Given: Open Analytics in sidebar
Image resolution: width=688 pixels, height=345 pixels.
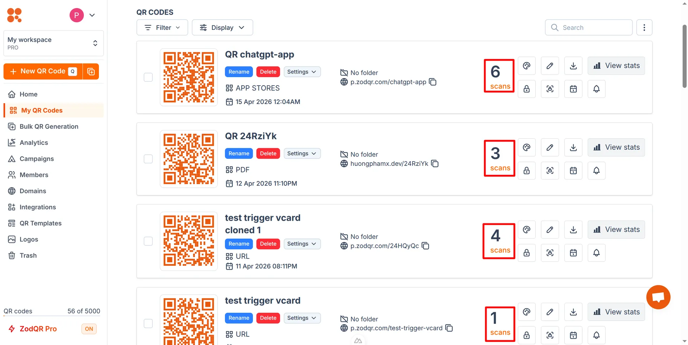Looking at the screenshot, I should coord(53,143).
